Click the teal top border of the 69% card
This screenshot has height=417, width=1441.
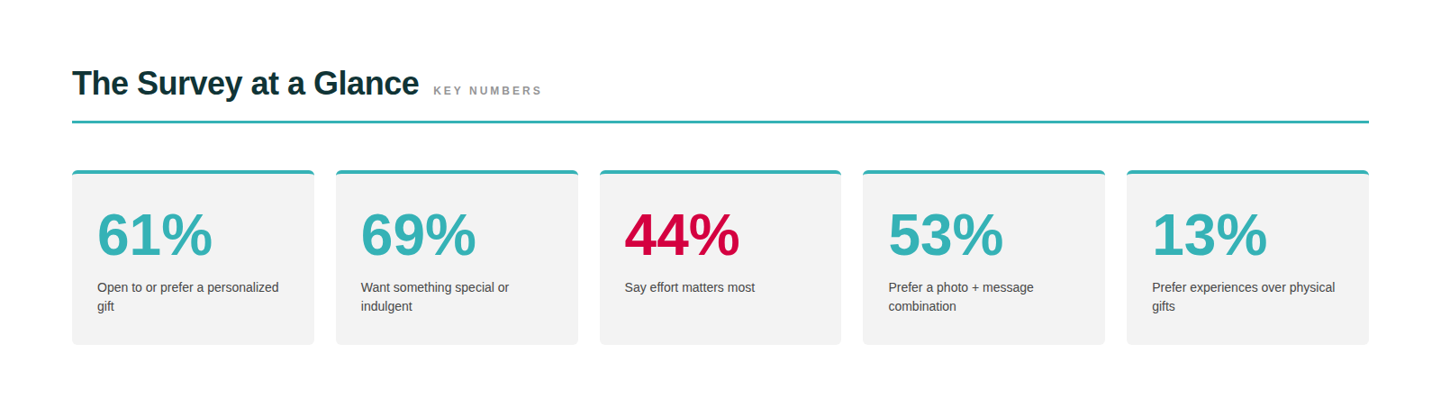click(457, 172)
